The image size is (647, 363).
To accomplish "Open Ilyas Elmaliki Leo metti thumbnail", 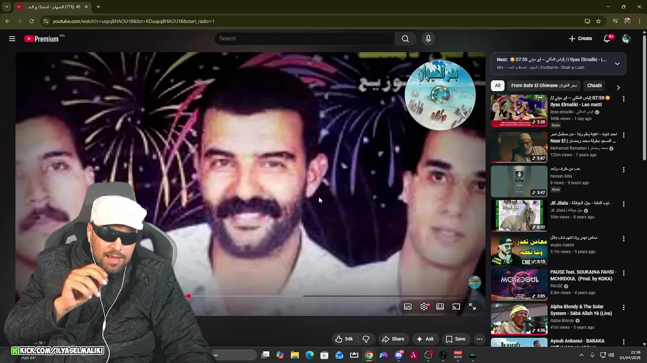I will pos(519,110).
